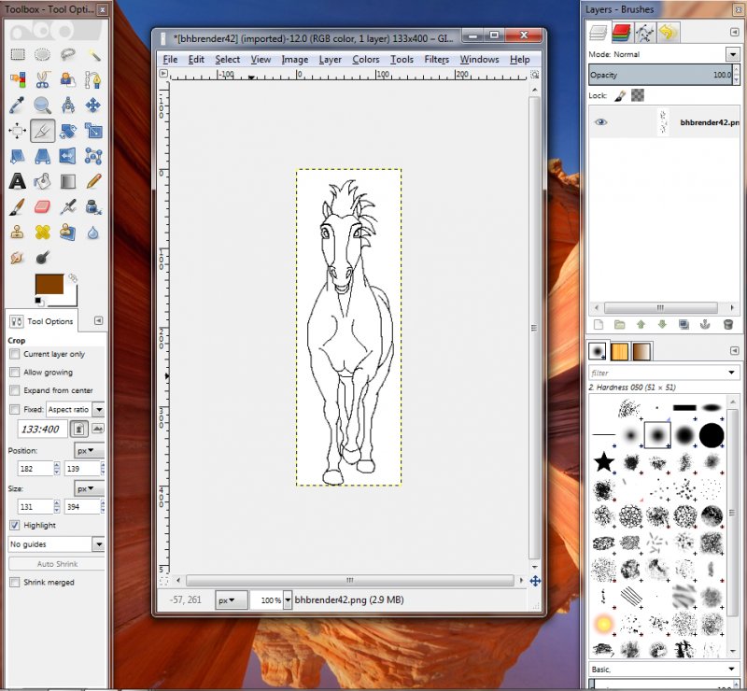Adjust the layer Opacity slider
The height and width of the screenshot is (691, 747).
tap(660, 75)
